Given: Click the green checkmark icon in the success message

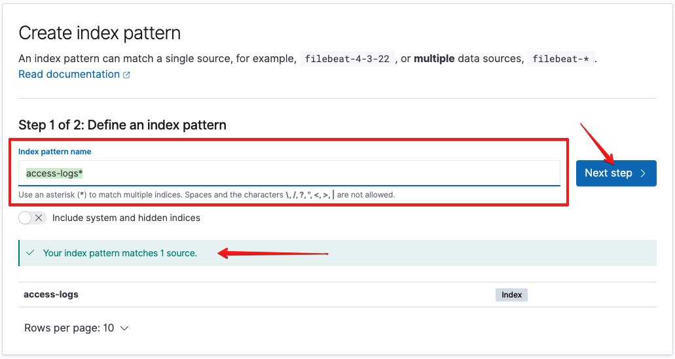Looking at the screenshot, I should pos(30,253).
